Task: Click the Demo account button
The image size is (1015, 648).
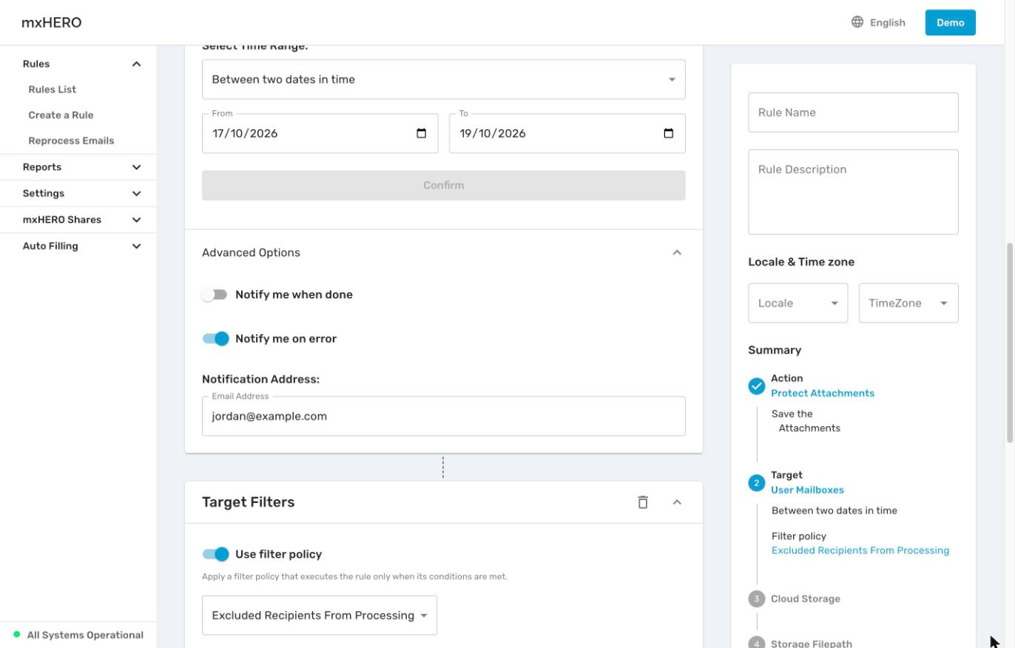Action: coord(950,22)
